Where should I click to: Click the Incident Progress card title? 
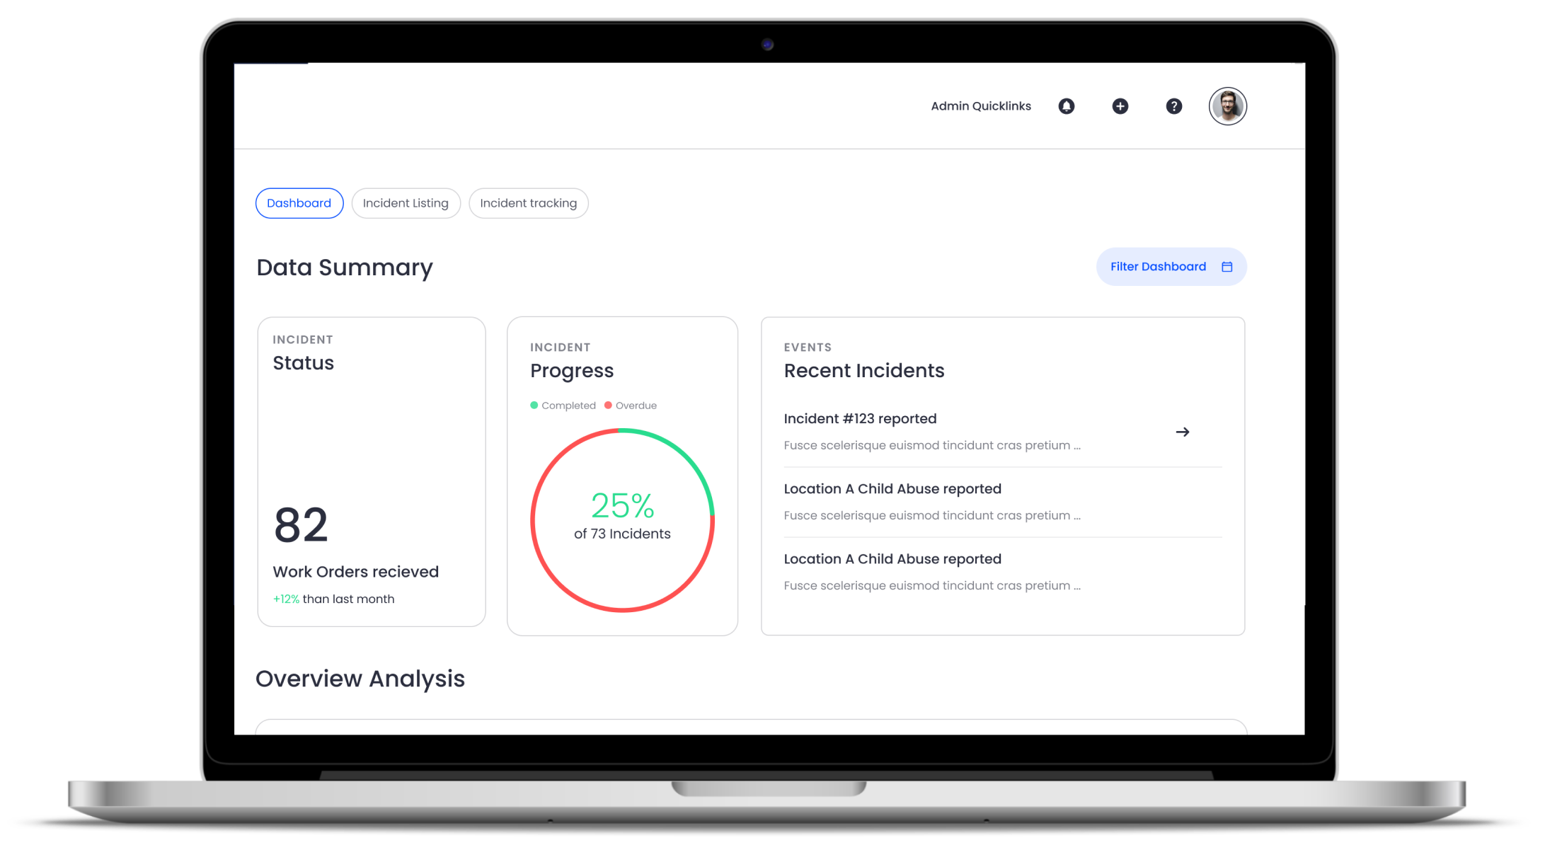point(572,371)
